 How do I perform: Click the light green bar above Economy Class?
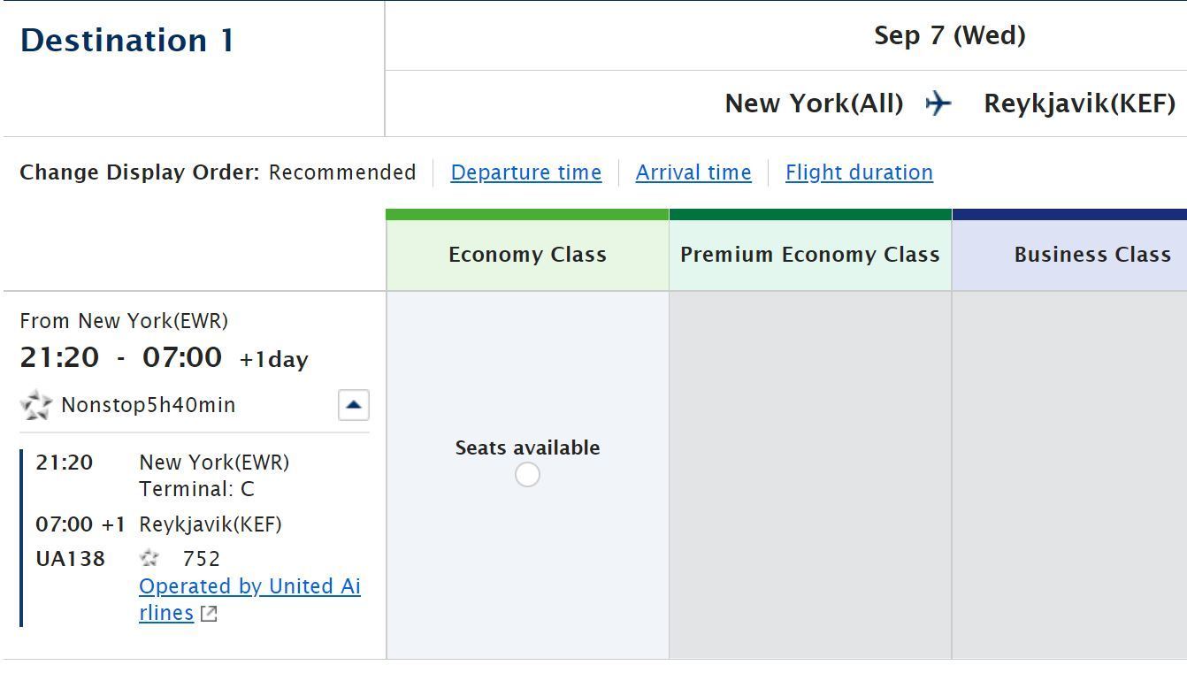pyautogui.click(x=527, y=214)
